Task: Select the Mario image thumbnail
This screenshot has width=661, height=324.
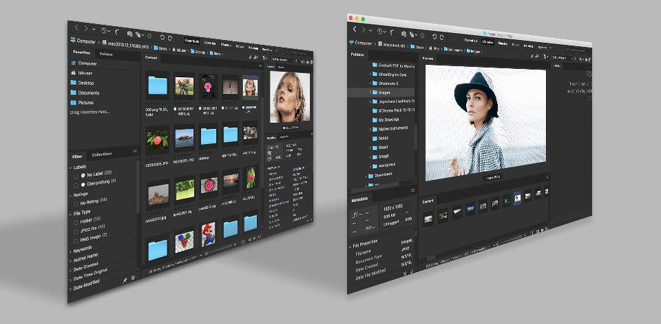Action: (x=209, y=233)
